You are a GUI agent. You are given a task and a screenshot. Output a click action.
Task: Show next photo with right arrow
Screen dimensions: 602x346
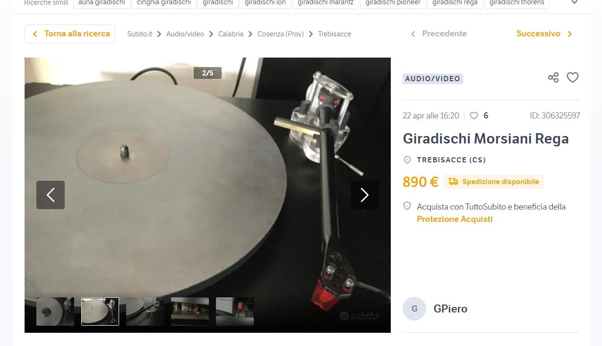click(364, 195)
